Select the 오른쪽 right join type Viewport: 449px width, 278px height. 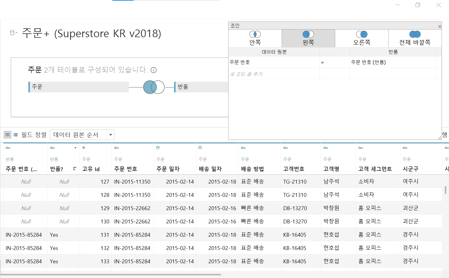[x=362, y=38]
